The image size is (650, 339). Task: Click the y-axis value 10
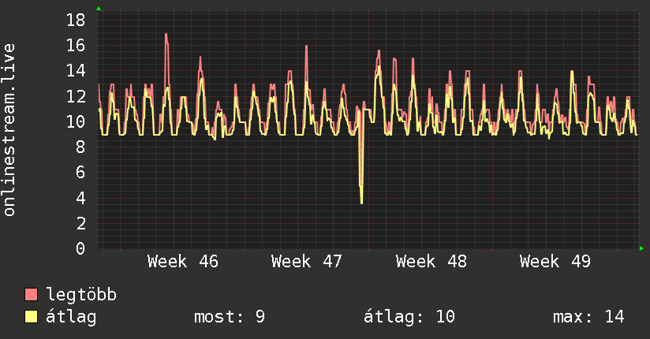pyautogui.click(x=76, y=122)
